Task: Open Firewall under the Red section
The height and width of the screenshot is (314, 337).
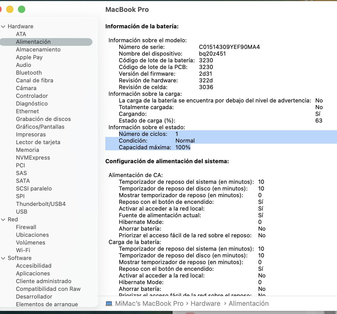Action: click(x=26, y=227)
